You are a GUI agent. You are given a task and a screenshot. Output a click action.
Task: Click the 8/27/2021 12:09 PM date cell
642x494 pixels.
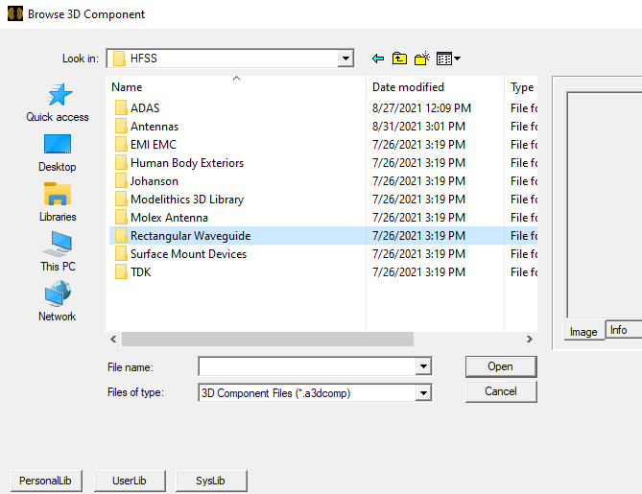point(421,108)
